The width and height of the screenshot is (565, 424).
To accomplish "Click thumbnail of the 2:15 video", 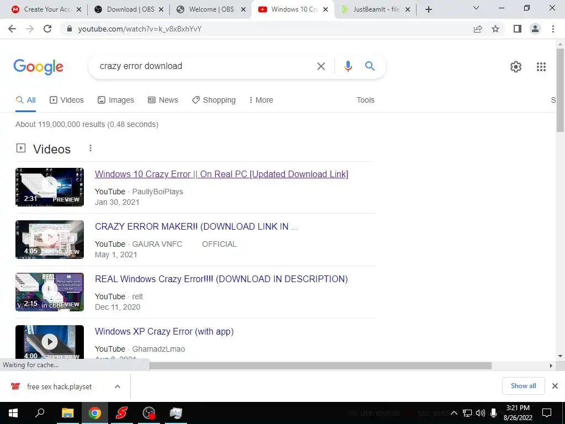I will coord(49,292).
